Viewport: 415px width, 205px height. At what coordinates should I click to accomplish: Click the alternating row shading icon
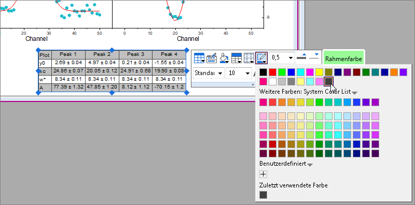(248, 58)
